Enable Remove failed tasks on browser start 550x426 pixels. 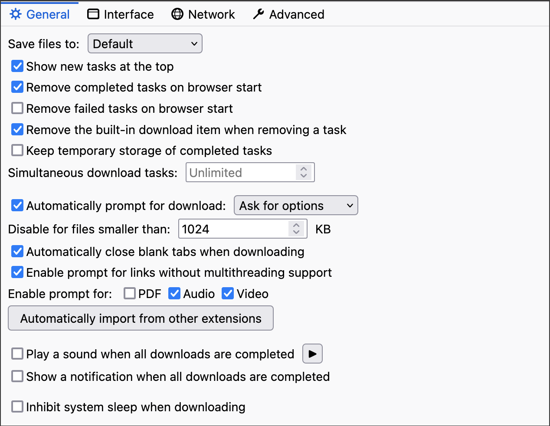tap(17, 108)
